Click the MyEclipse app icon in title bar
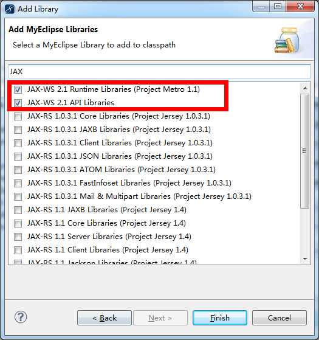 10,9
